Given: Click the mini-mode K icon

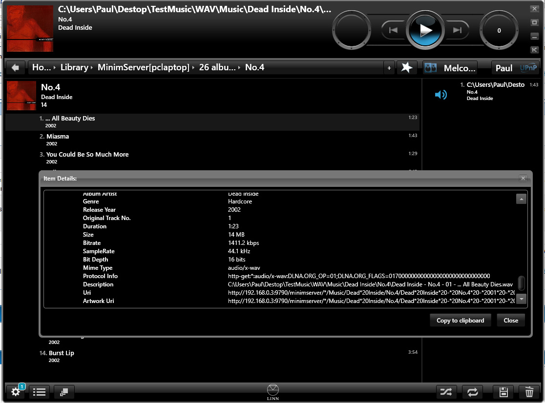Looking at the screenshot, I should pyautogui.click(x=534, y=50).
